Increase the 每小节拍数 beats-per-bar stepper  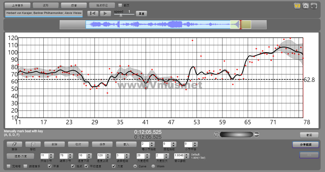[x=152, y=143]
